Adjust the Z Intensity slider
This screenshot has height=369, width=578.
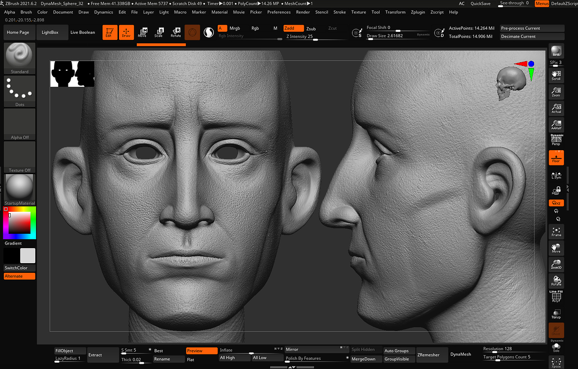point(315,37)
